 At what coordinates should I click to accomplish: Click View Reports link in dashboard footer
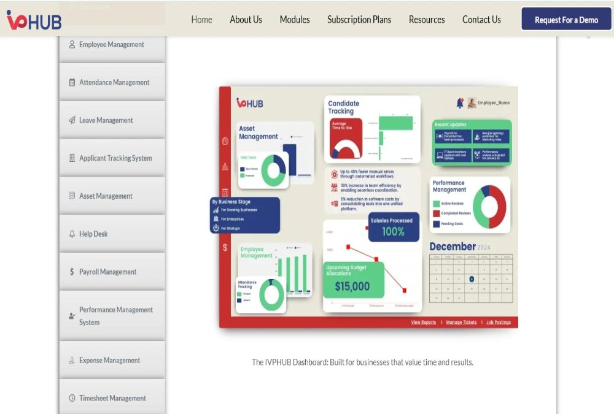click(423, 323)
